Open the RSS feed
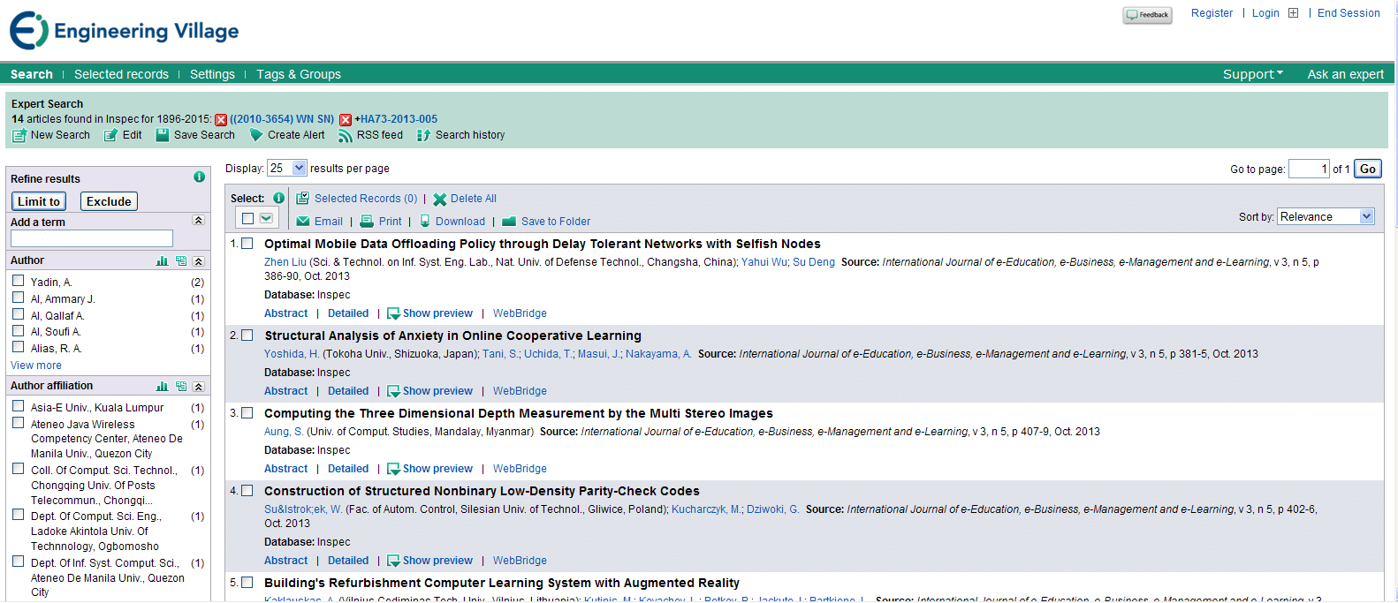 (370, 135)
